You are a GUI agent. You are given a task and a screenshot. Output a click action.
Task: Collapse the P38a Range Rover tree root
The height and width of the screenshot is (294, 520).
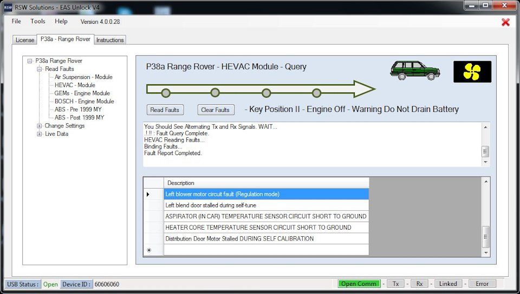tap(30, 61)
